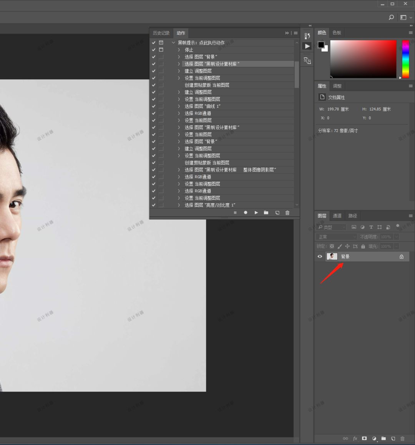The height and width of the screenshot is (445, 415).
Task: Switch to the 历史记录 tab
Action: point(161,33)
